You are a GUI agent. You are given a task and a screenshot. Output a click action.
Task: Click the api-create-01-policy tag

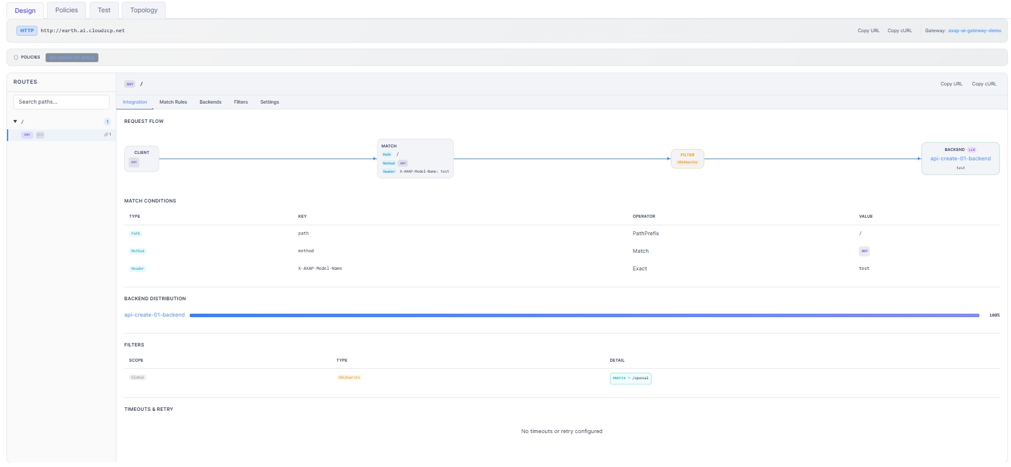[x=72, y=57]
